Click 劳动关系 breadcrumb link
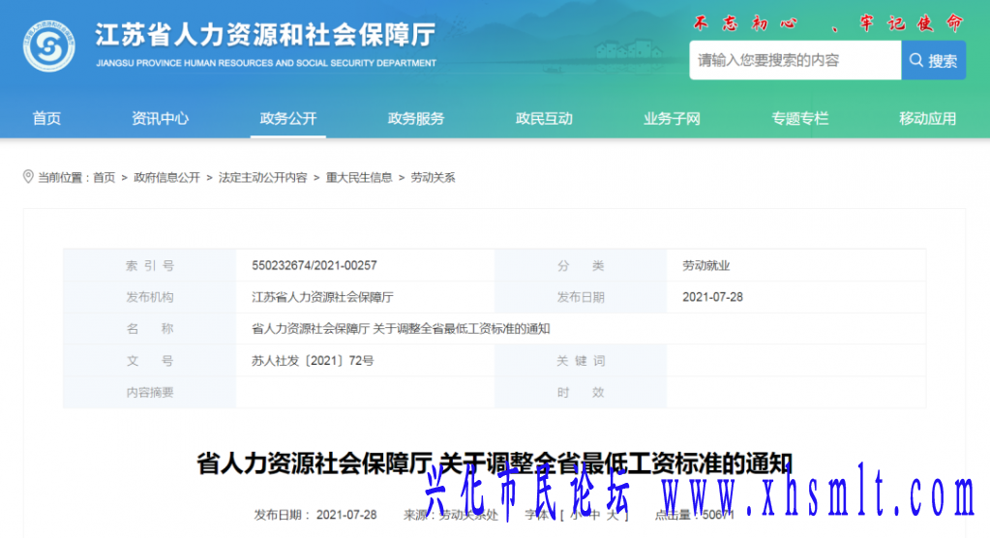The image size is (990, 538). click(433, 177)
